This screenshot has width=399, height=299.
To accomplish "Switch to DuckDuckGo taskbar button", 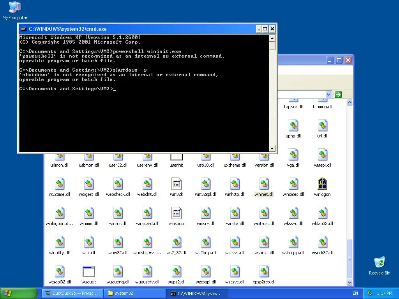I will click(72, 293).
